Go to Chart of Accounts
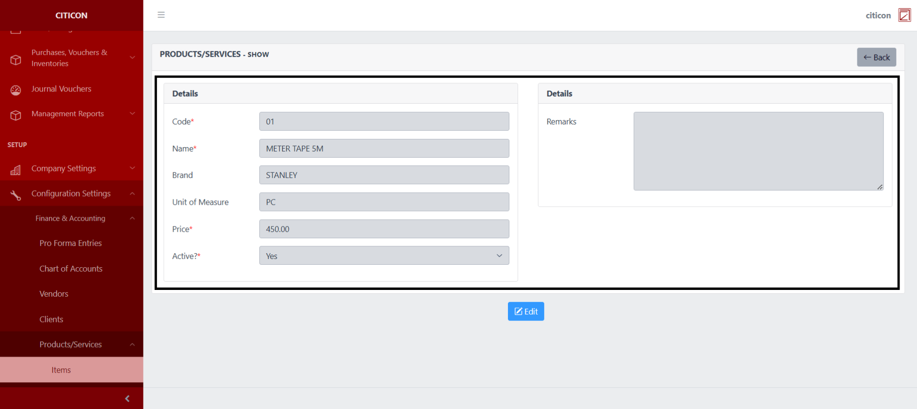The width and height of the screenshot is (917, 409). click(71, 269)
